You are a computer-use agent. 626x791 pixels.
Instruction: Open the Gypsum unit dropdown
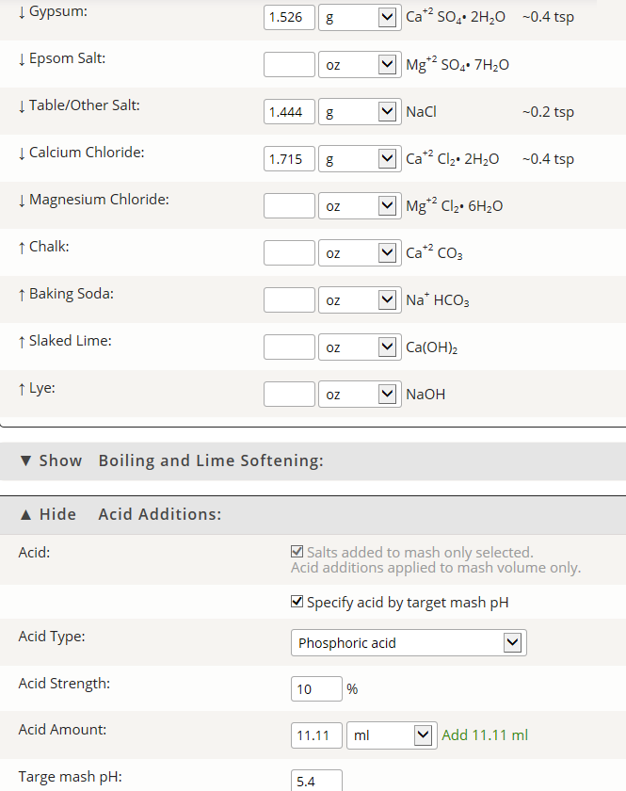point(360,18)
